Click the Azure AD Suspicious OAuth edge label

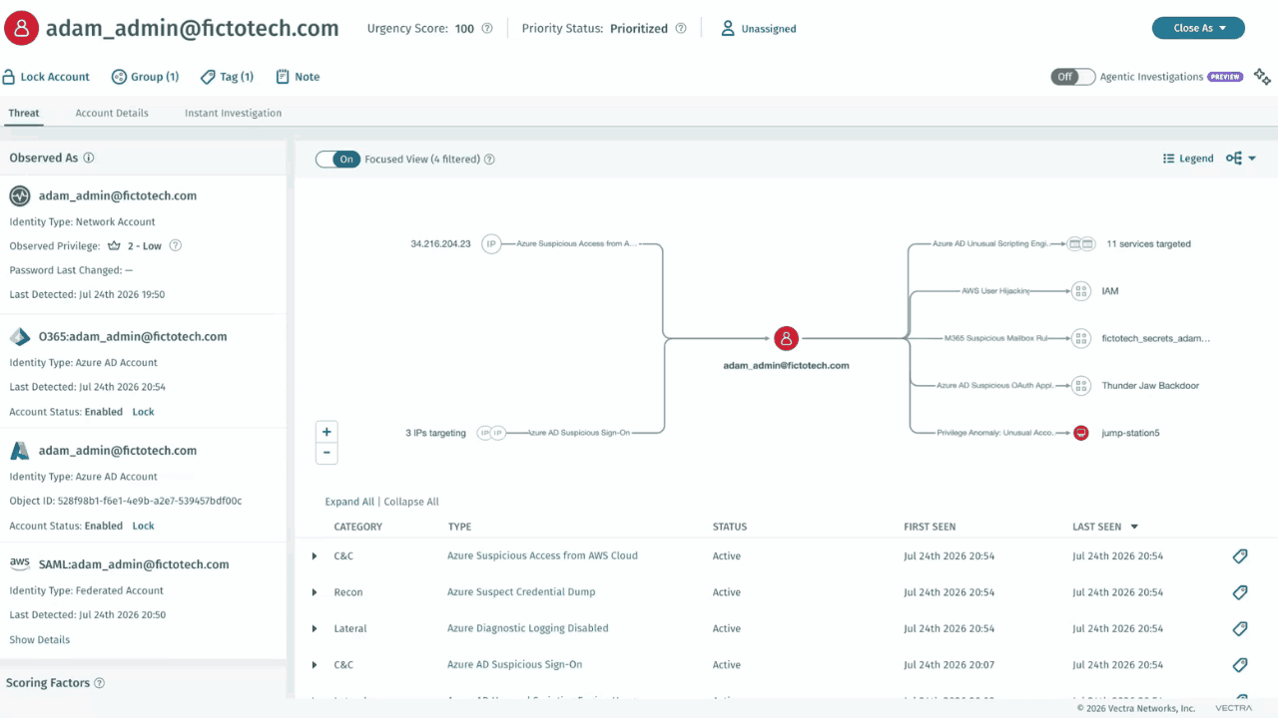coord(995,386)
